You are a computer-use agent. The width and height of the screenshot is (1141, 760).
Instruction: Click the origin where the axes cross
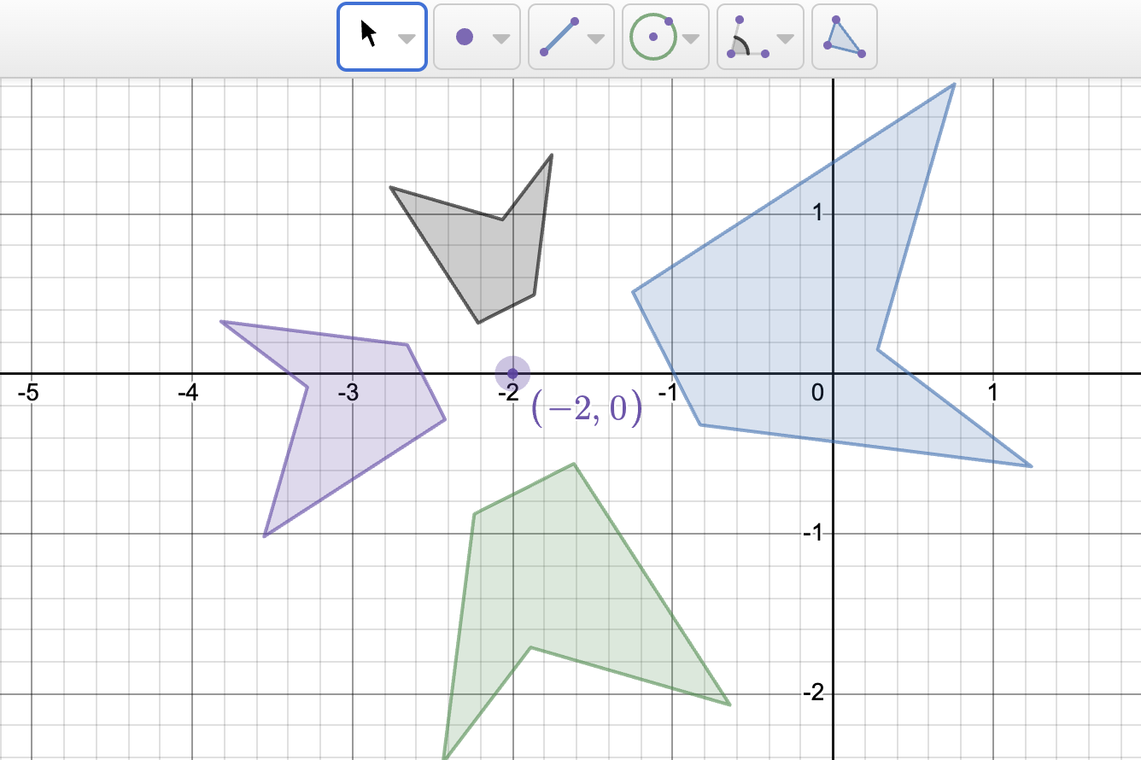833,373
